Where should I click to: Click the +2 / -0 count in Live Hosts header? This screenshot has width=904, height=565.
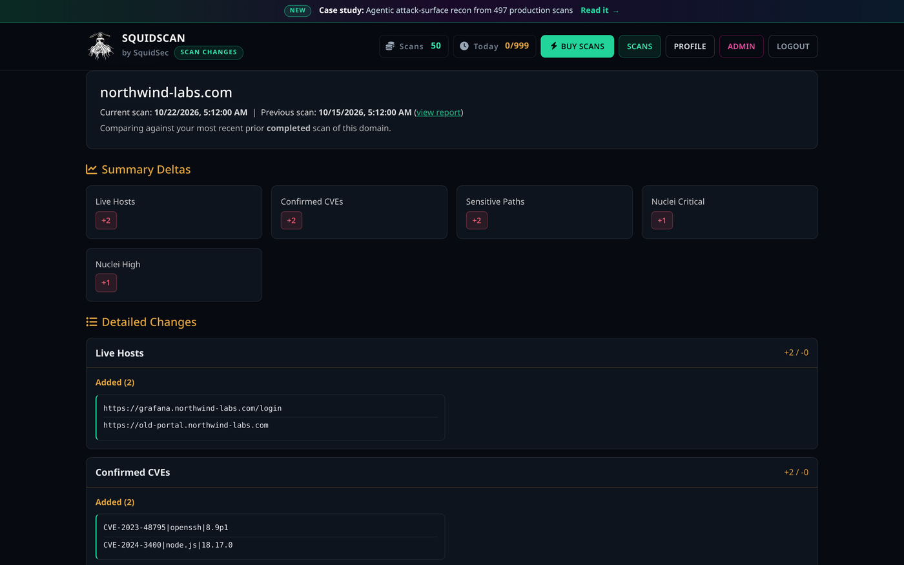pos(796,353)
